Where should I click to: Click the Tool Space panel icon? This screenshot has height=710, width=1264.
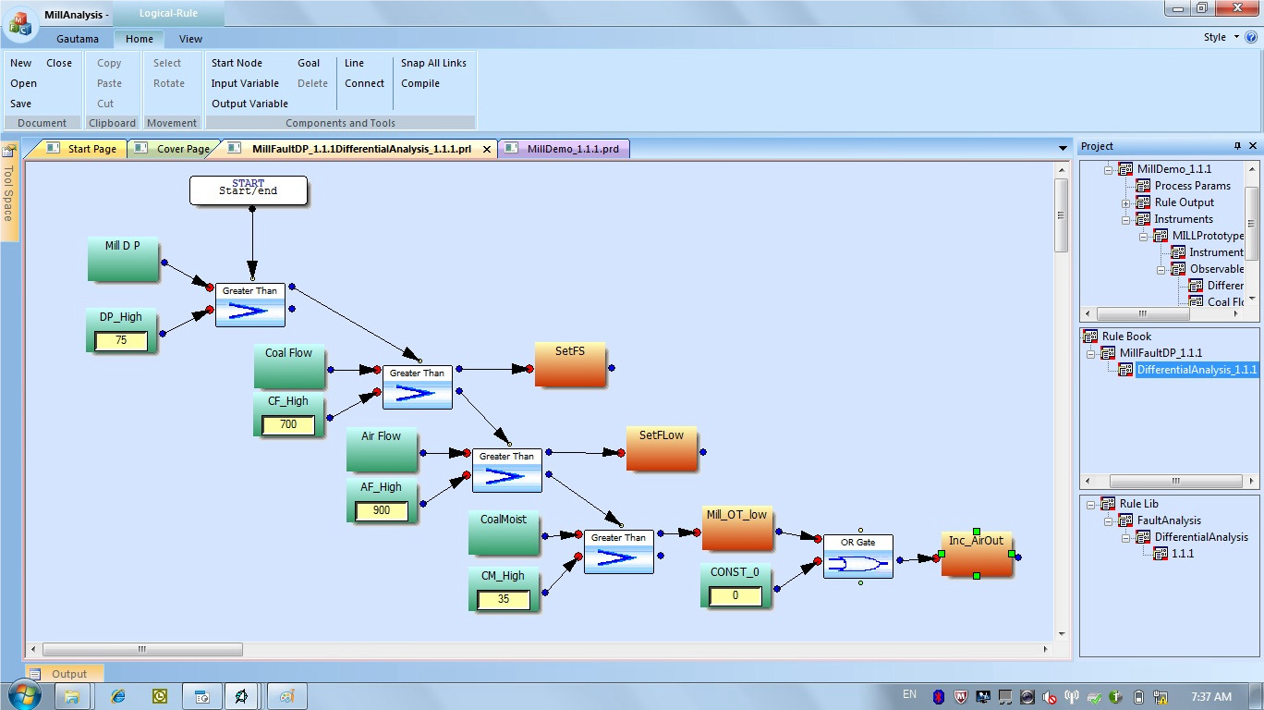(8, 151)
